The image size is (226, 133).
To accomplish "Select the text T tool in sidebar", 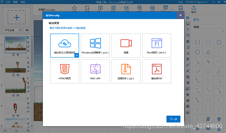I will (x=188, y=30).
